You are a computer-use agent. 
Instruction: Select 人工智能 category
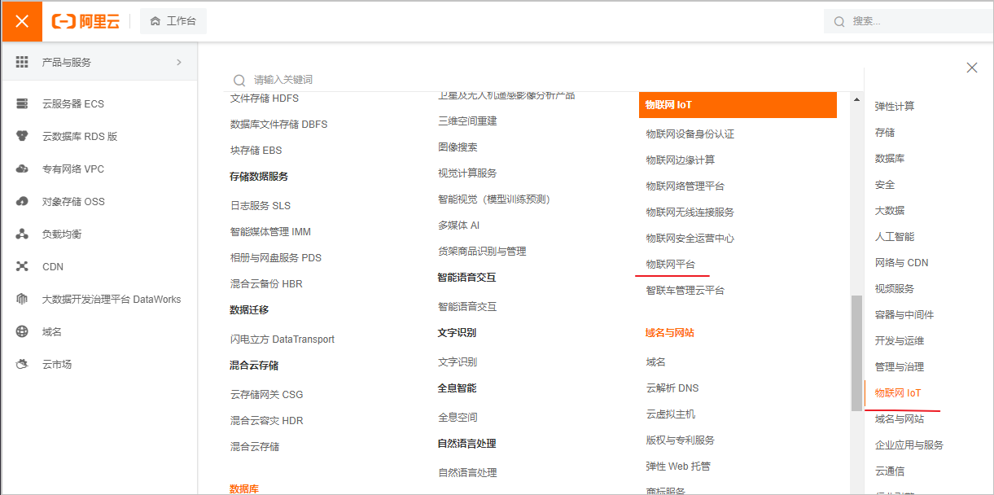(895, 236)
